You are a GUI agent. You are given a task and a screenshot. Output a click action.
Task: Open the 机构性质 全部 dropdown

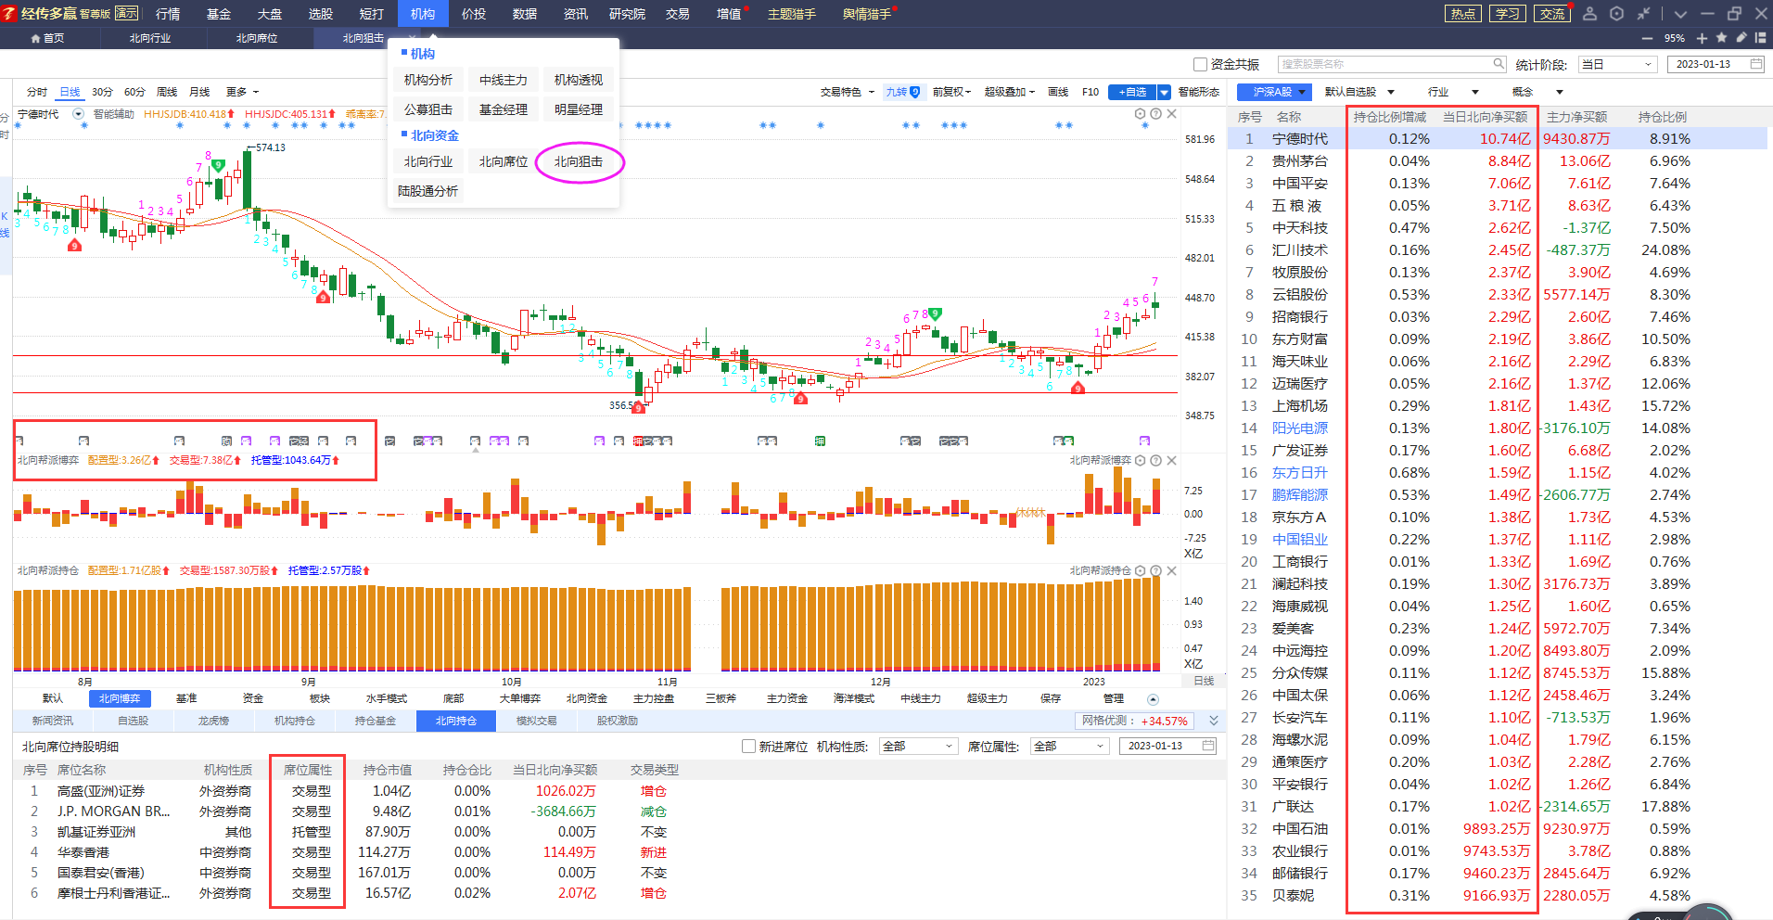tap(916, 746)
